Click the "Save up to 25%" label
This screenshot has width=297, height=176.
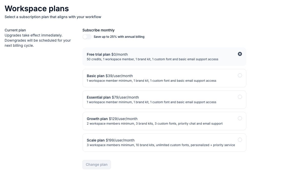click(119, 37)
